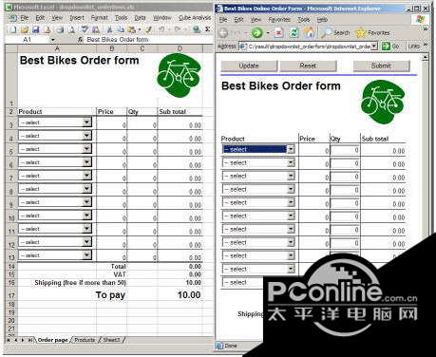Click the Save disk icon in Excel
This screenshot has height=357, width=436.
point(36,30)
